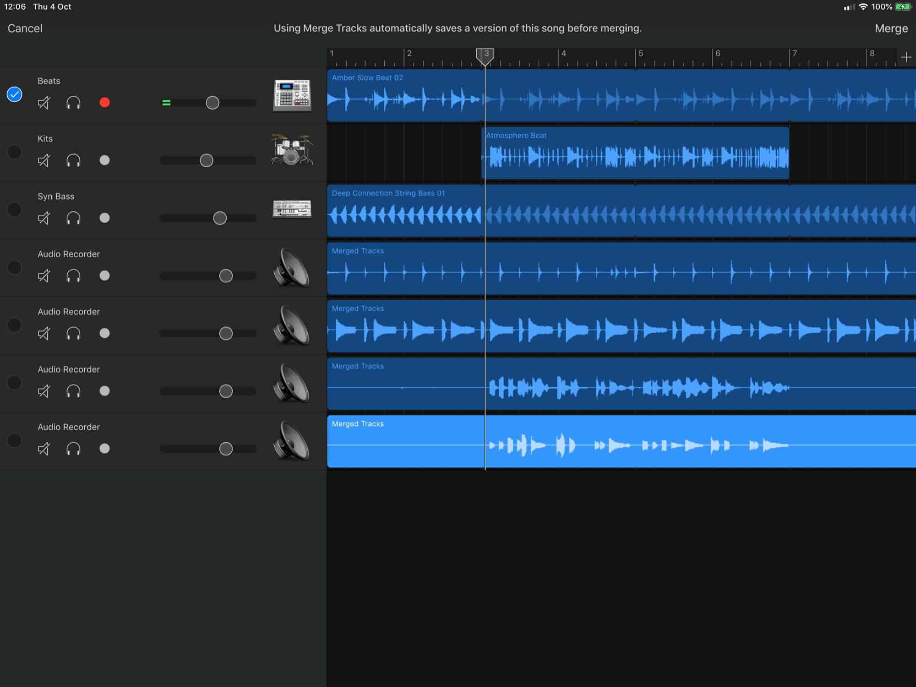Click the second Audio Recorder speaker icon

point(292,325)
